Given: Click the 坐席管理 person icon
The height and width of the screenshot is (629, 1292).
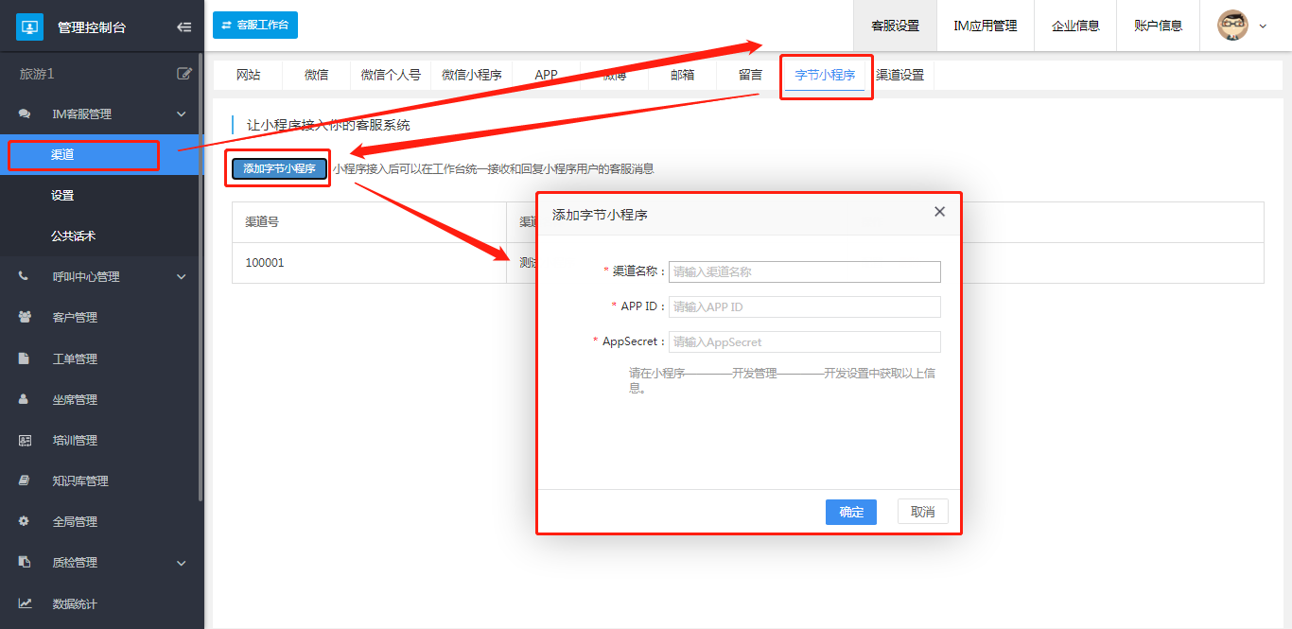Looking at the screenshot, I should (x=25, y=399).
